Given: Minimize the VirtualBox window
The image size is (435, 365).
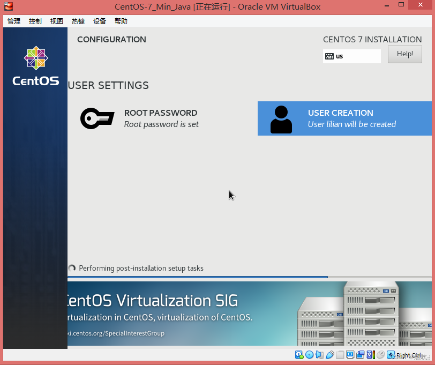Looking at the screenshot, I should [x=387, y=5].
